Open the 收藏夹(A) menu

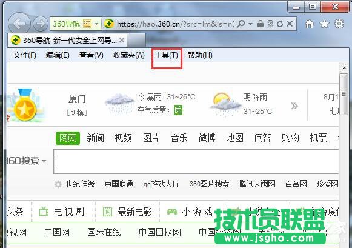(x=129, y=55)
